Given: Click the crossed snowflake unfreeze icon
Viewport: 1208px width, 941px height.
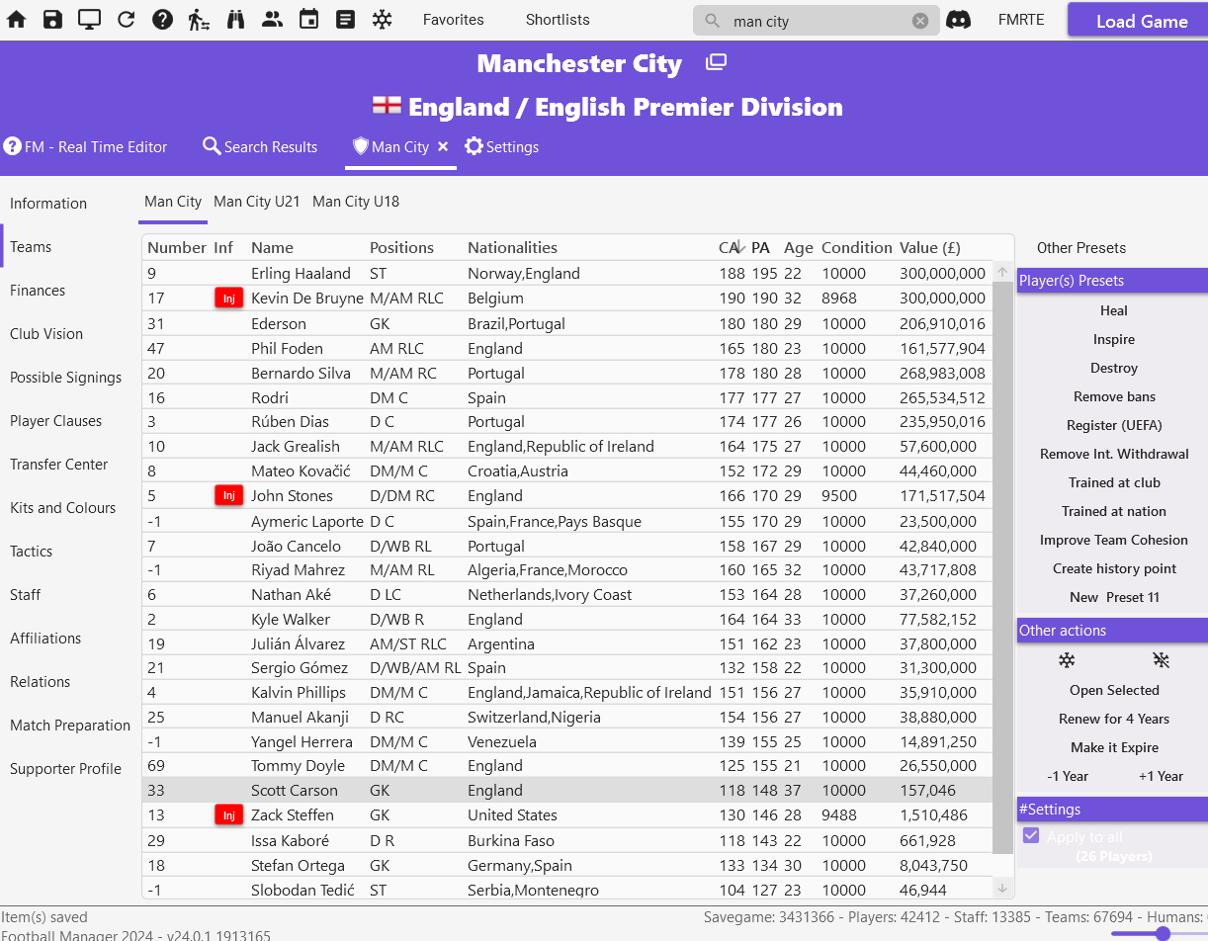Looking at the screenshot, I should tap(1161, 660).
